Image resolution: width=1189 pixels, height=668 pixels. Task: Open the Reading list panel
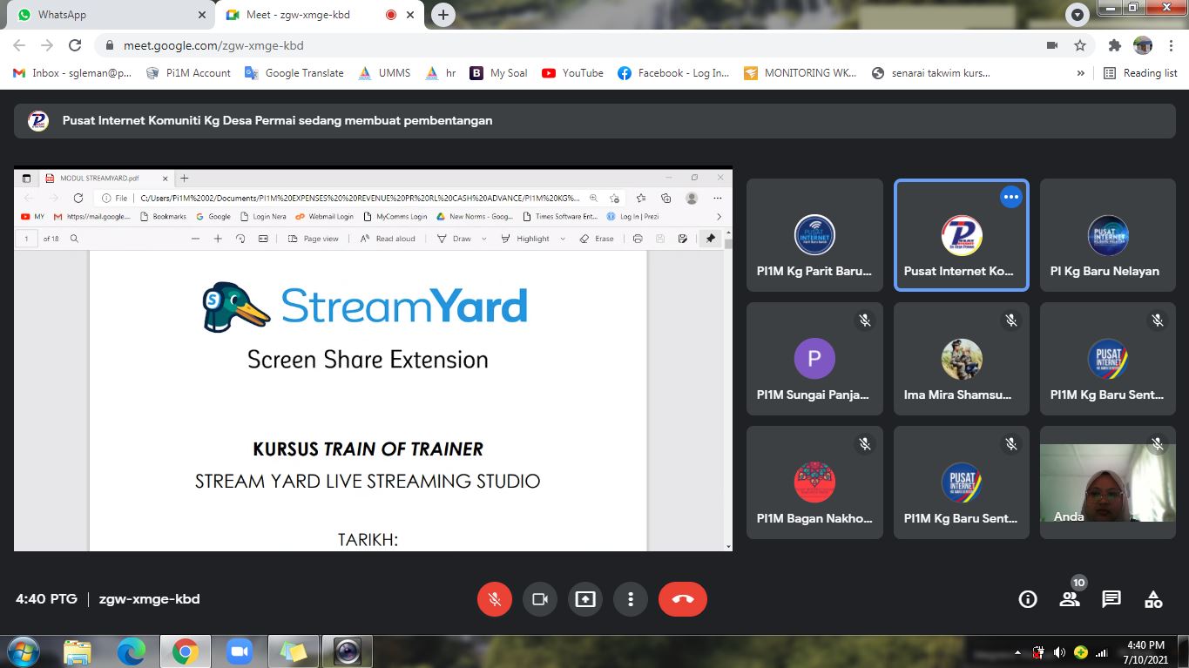point(1140,73)
